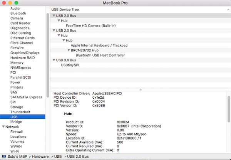Screen dimensions: 231x160
Task: Click the AppleUSBEHCIPCI driver value
Action: 107,93
